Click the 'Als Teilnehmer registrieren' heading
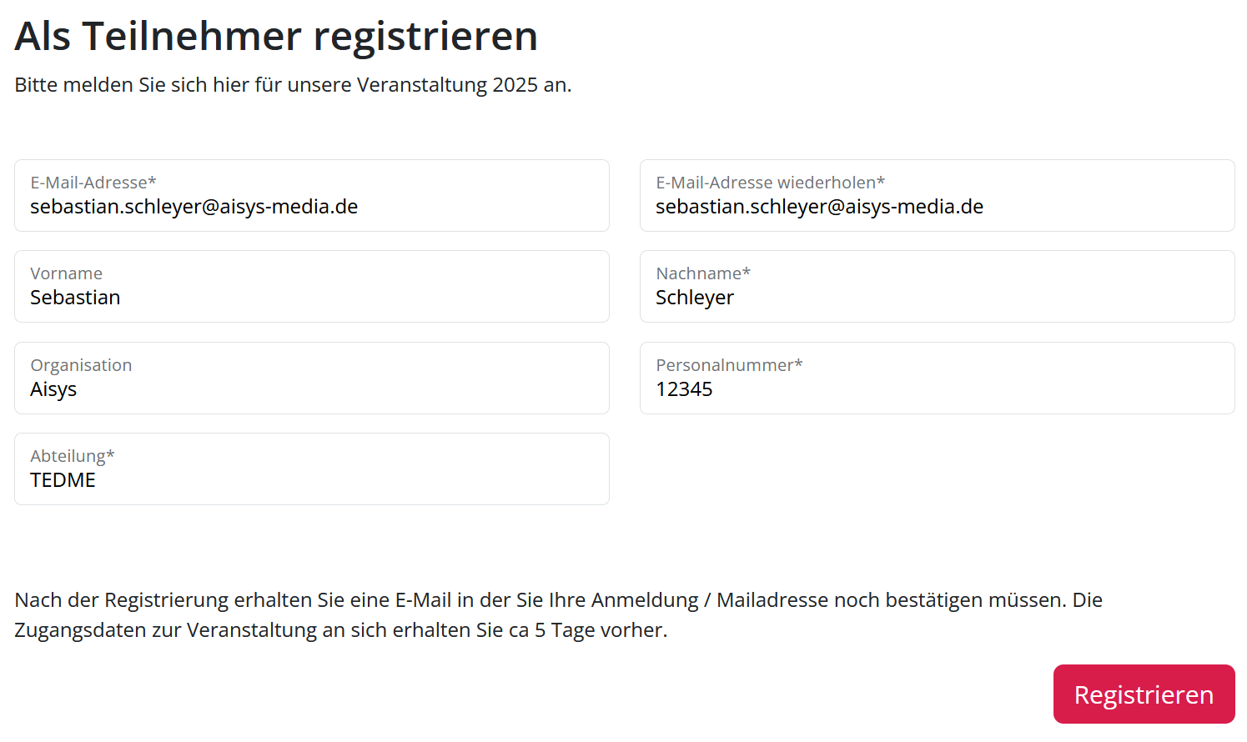This screenshot has height=742, width=1247. (276, 37)
